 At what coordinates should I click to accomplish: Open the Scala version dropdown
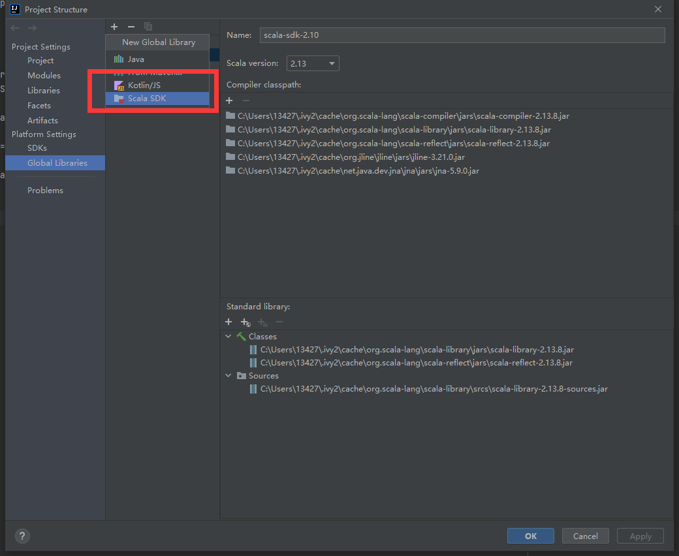point(313,63)
